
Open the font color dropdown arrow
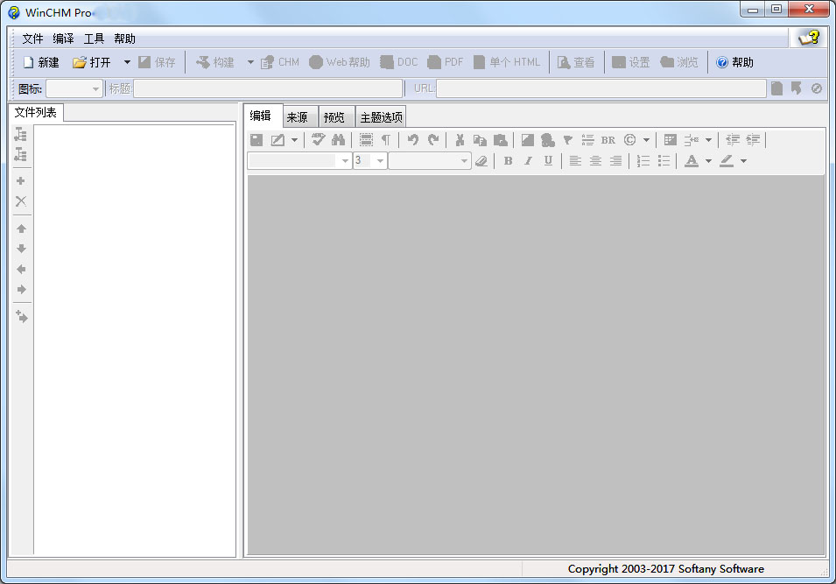(708, 160)
